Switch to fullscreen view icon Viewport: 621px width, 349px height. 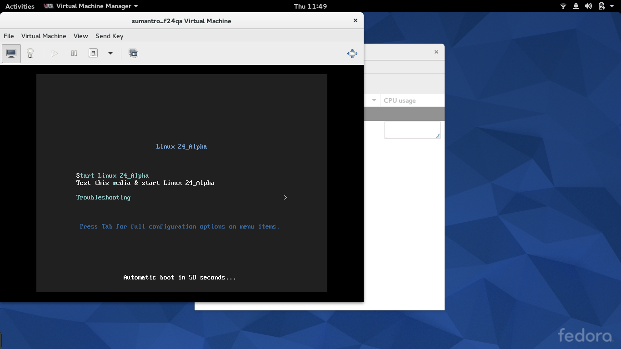[352, 53]
